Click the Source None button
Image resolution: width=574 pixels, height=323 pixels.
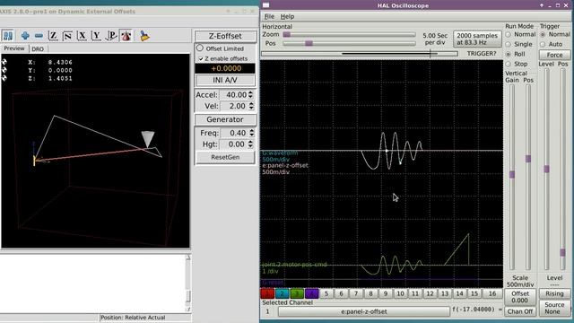pyautogui.click(x=554, y=309)
